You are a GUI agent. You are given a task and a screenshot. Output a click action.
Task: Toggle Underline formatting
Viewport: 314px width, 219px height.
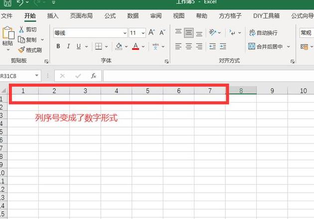coord(79,46)
